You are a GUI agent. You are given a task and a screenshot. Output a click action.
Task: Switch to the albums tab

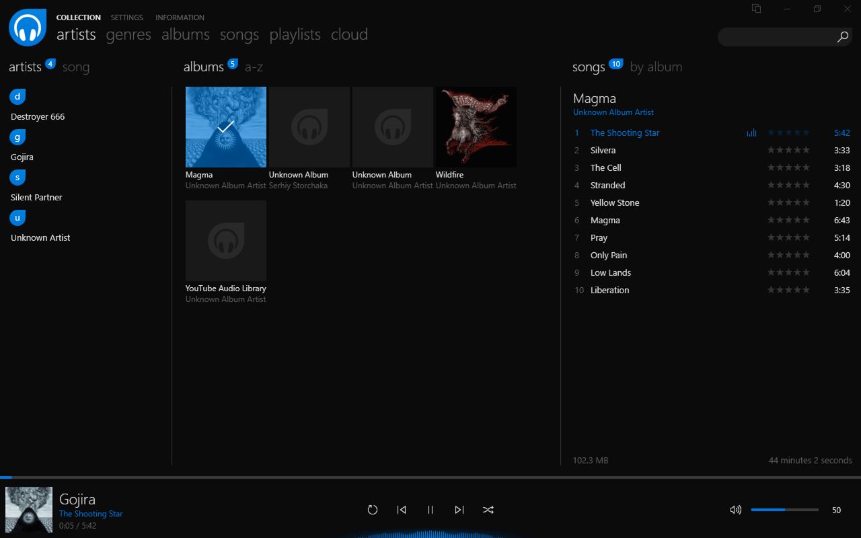coord(186,34)
